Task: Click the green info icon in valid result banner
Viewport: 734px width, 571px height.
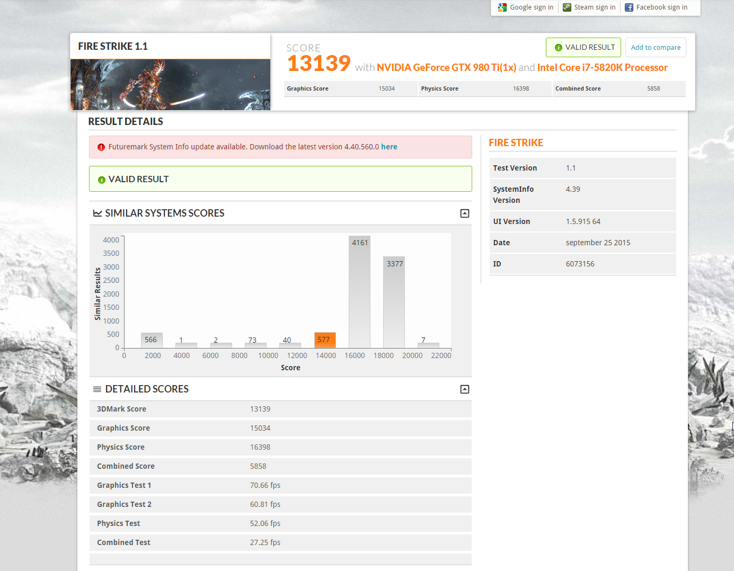Action: pos(102,180)
